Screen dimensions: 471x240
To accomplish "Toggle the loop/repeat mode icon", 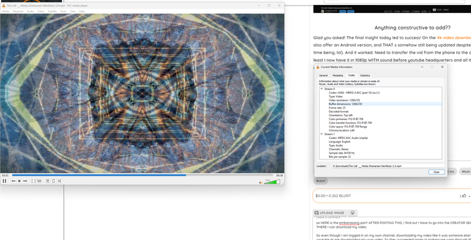I will tap(53, 181).
